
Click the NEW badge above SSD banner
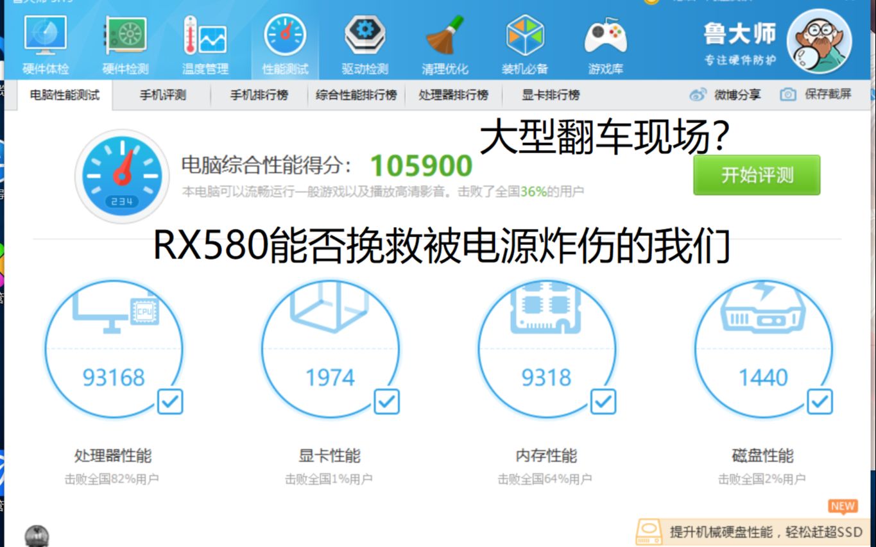(x=843, y=506)
